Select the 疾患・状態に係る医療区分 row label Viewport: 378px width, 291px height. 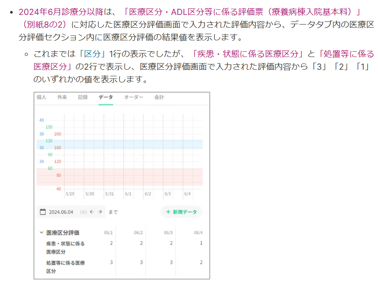point(65,248)
